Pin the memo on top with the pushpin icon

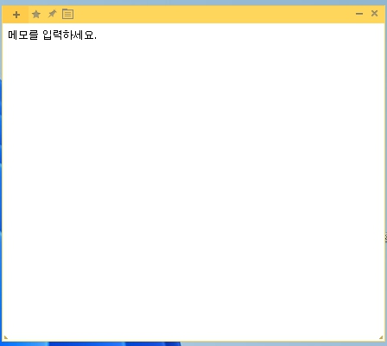click(52, 14)
